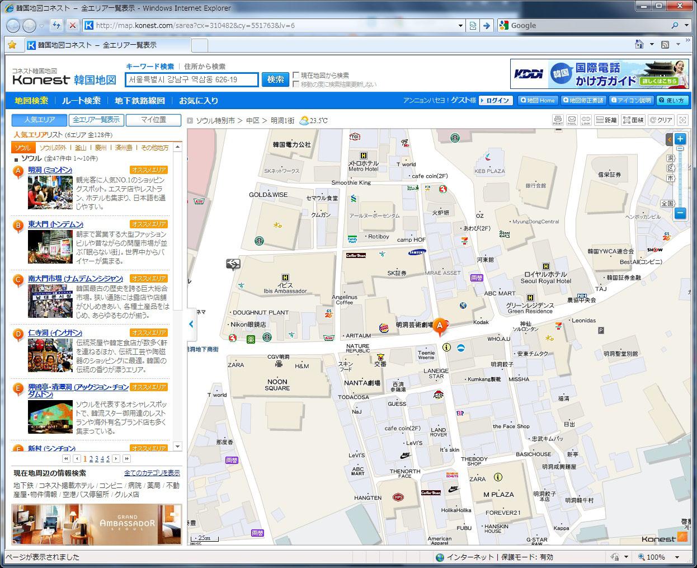This screenshot has height=568, width=697.
Task: Click the 使い方 help button
Action: pyautogui.click(x=672, y=101)
